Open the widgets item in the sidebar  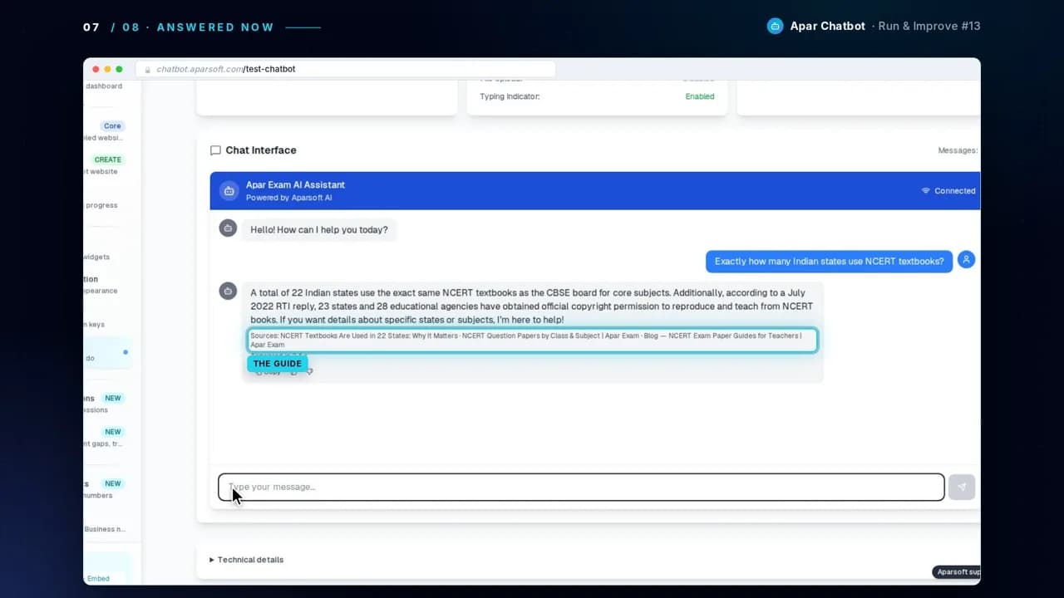pos(96,257)
